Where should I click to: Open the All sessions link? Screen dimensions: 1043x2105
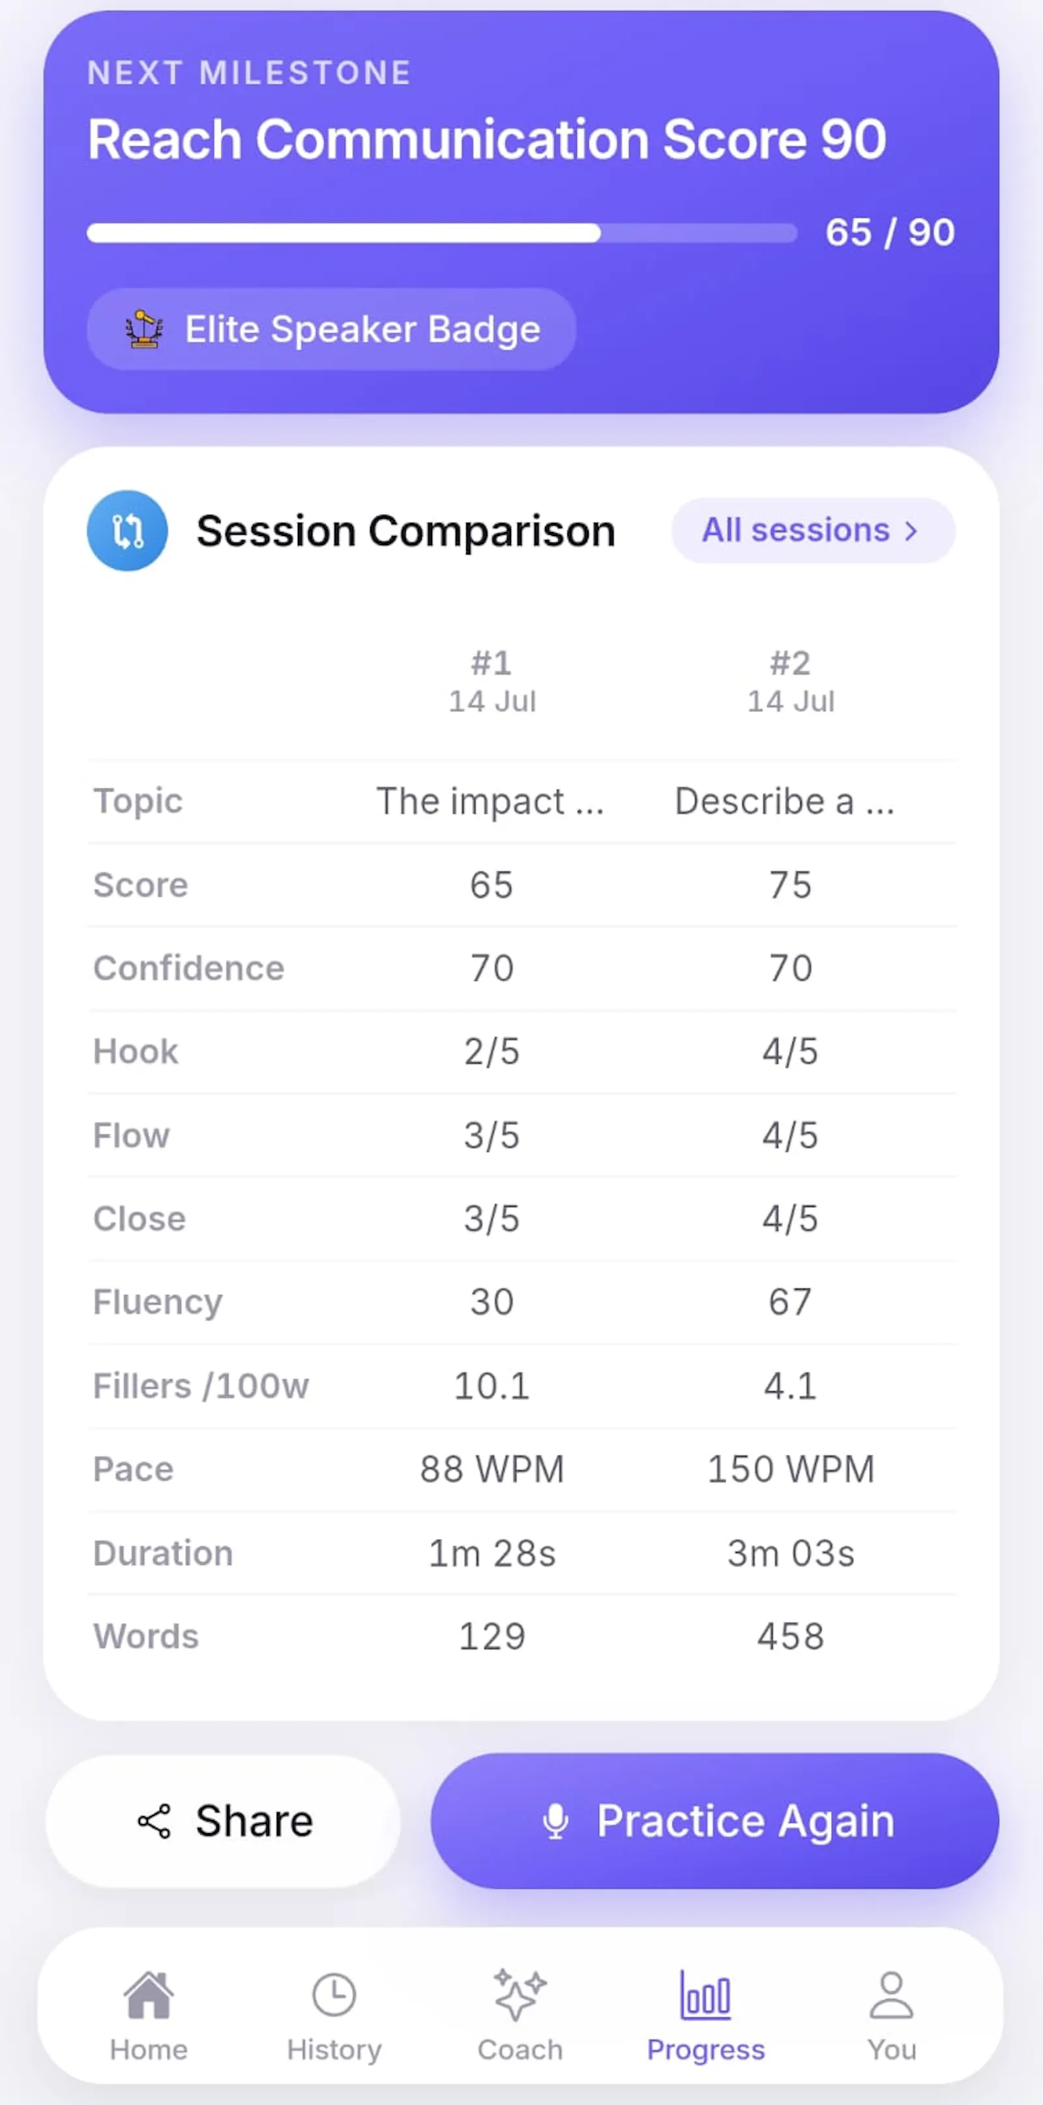coord(813,530)
